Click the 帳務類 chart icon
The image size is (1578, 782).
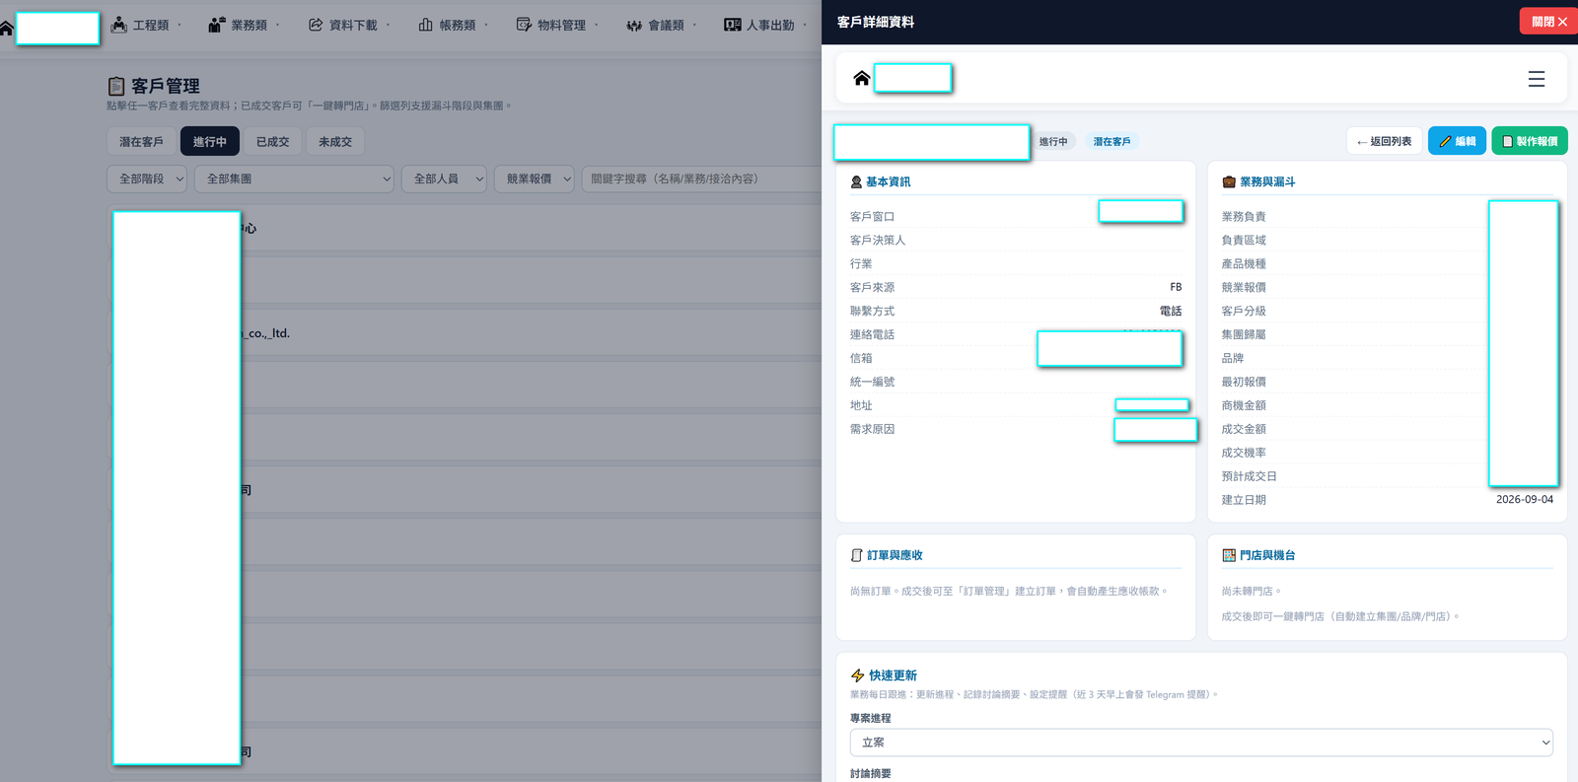point(425,25)
